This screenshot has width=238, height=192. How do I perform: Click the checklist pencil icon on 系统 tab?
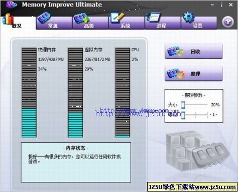[117, 18]
